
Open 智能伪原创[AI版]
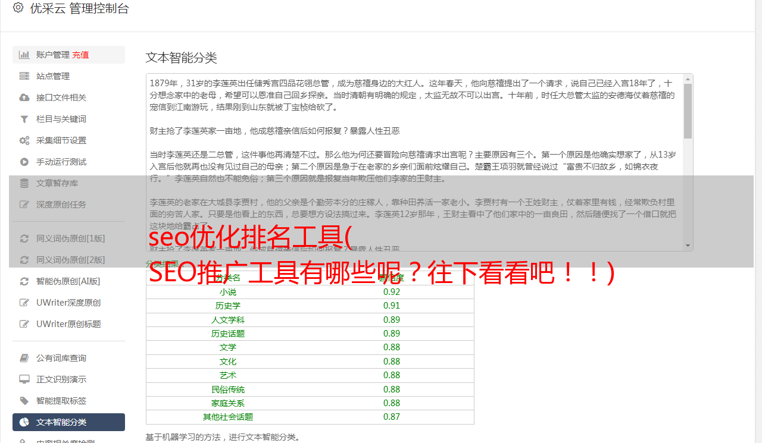tap(68, 281)
